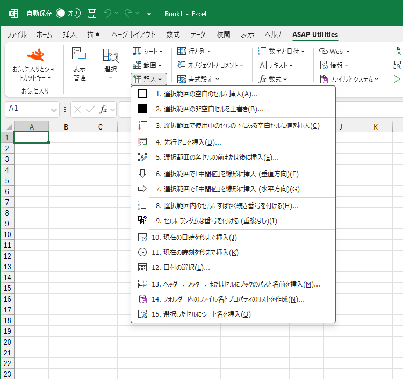This screenshot has height=379, width=403.
Task: Expand the オブジェクトとコメント dropdown
Action: click(x=210, y=65)
